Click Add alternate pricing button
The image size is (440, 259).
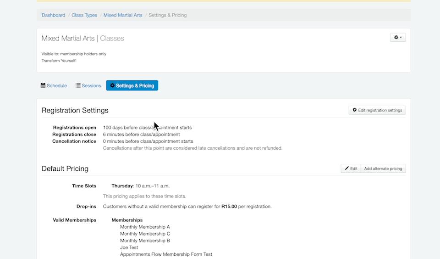(383, 169)
